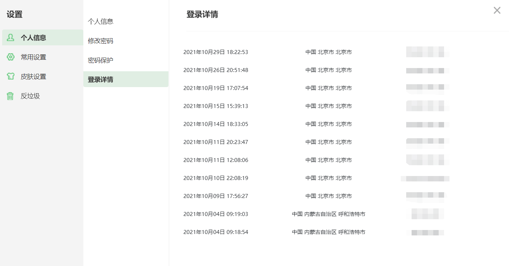Open 常用设置 via the gear icon
This screenshot has width=509, height=266.
coord(10,57)
